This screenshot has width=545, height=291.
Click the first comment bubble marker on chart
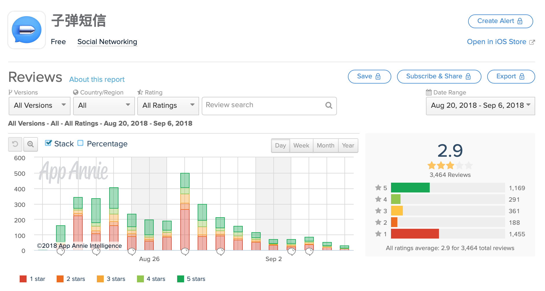pos(61,252)
